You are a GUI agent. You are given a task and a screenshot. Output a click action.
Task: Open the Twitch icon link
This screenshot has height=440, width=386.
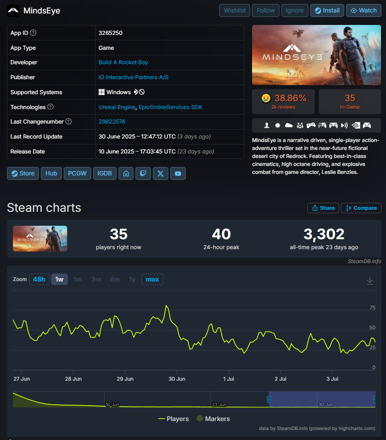143,173
